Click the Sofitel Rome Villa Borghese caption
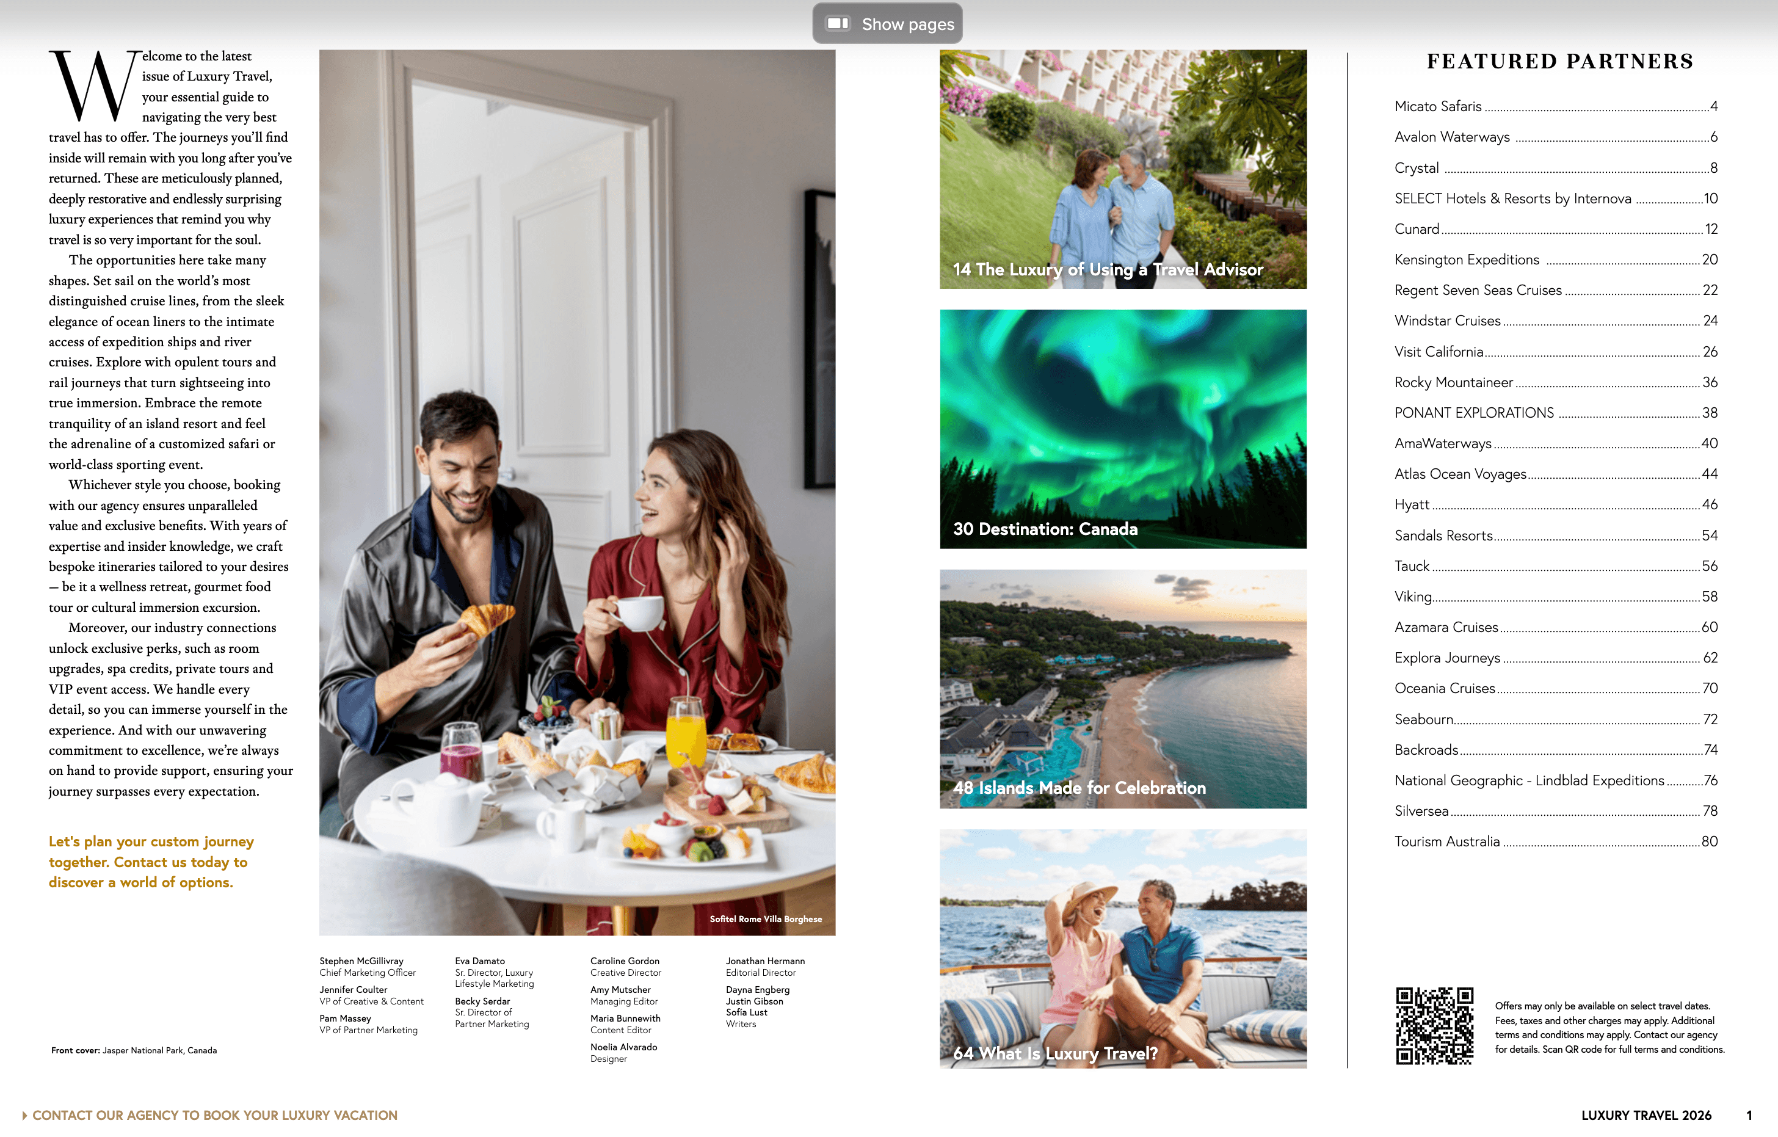 coord(766,919)
